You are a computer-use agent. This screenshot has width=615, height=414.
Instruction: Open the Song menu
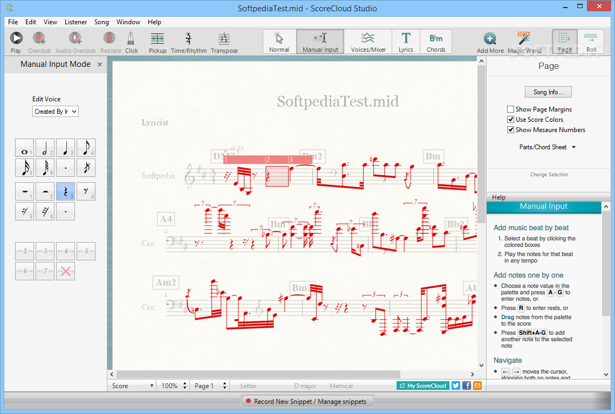tap(101, 22)
